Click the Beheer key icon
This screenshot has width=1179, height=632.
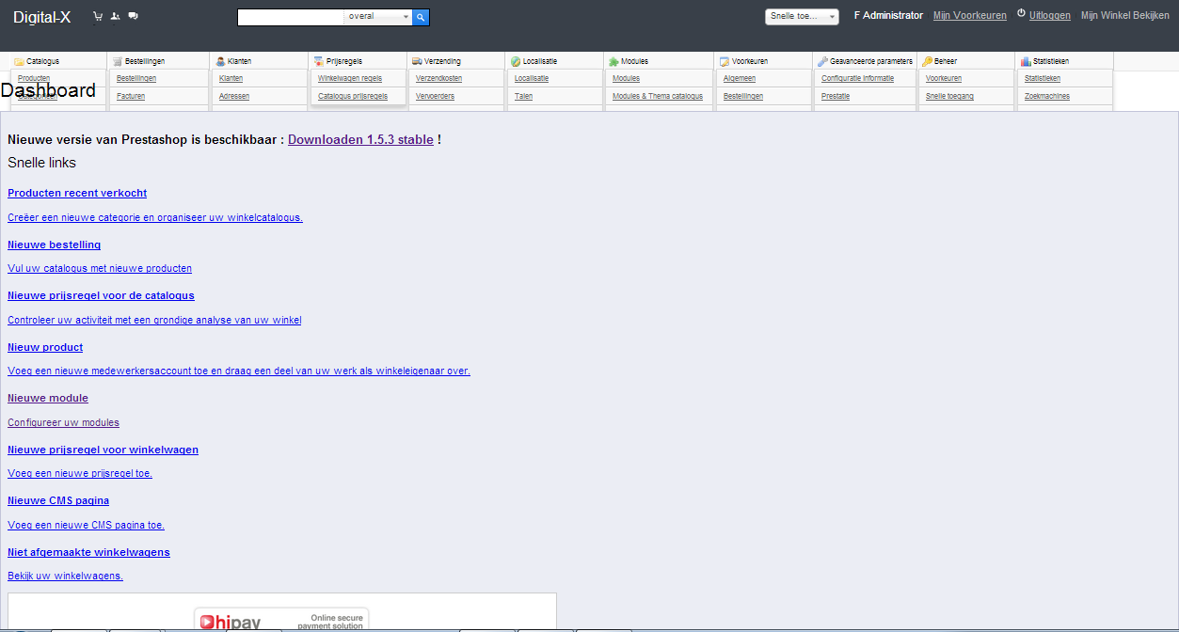coord(927,61)
